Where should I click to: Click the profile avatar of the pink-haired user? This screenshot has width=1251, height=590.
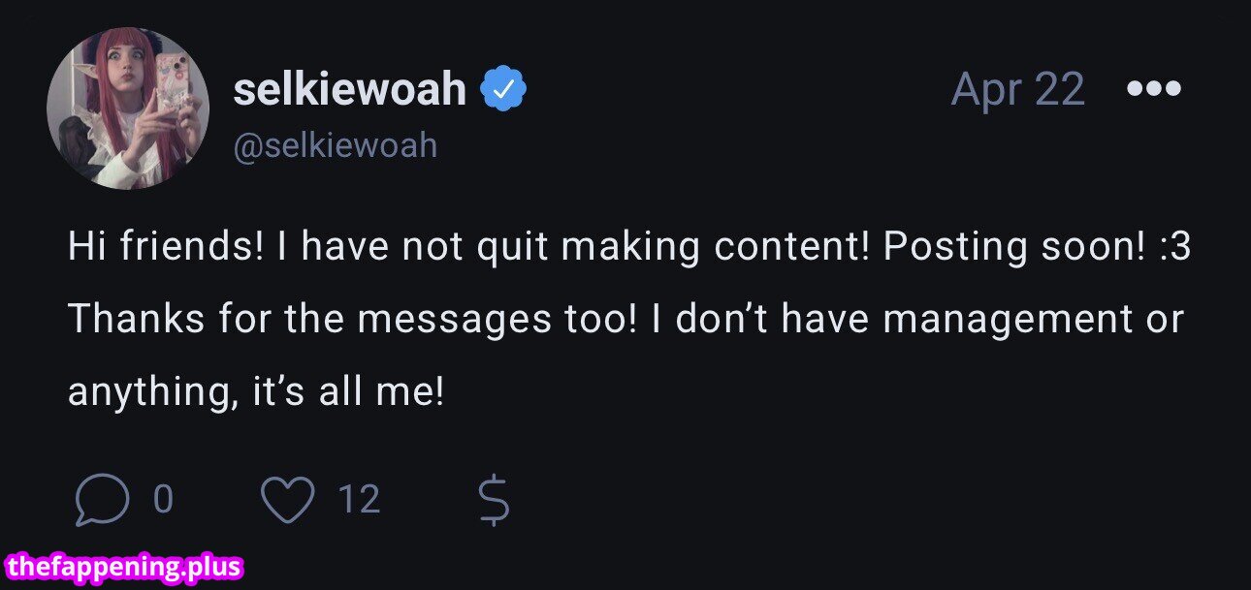coord(127,107)
